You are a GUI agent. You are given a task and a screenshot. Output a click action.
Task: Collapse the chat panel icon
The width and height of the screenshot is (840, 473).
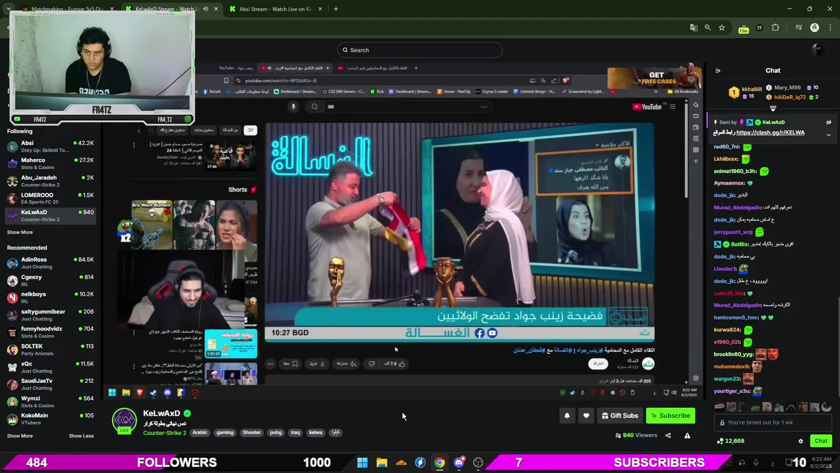pyautogui.click(x=717, y=71)
